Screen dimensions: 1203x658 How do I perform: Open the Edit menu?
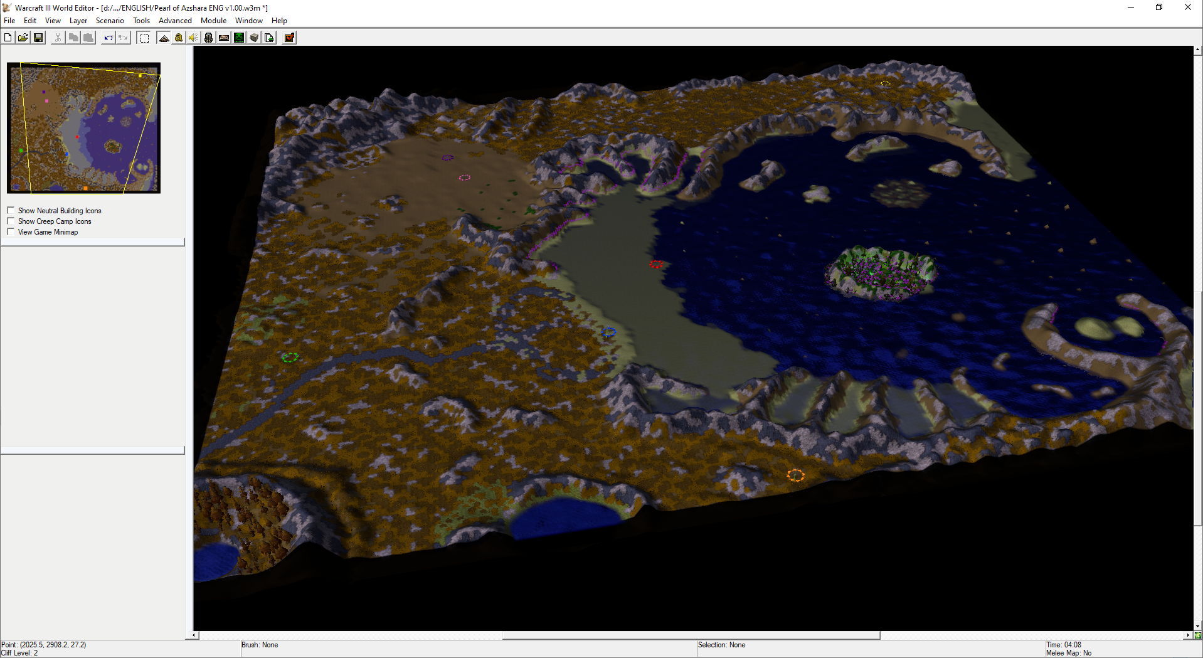point(30,21)
